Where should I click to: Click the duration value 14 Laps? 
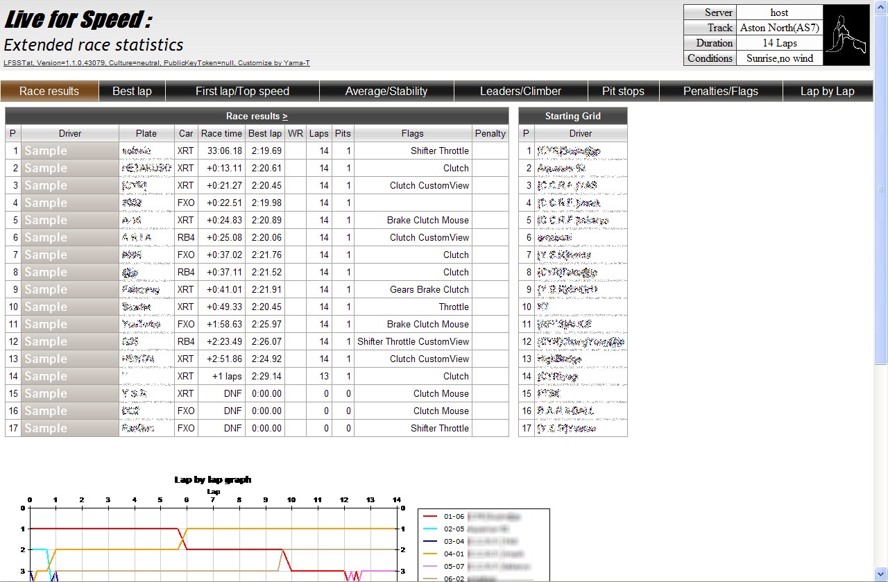click(779, 43)
